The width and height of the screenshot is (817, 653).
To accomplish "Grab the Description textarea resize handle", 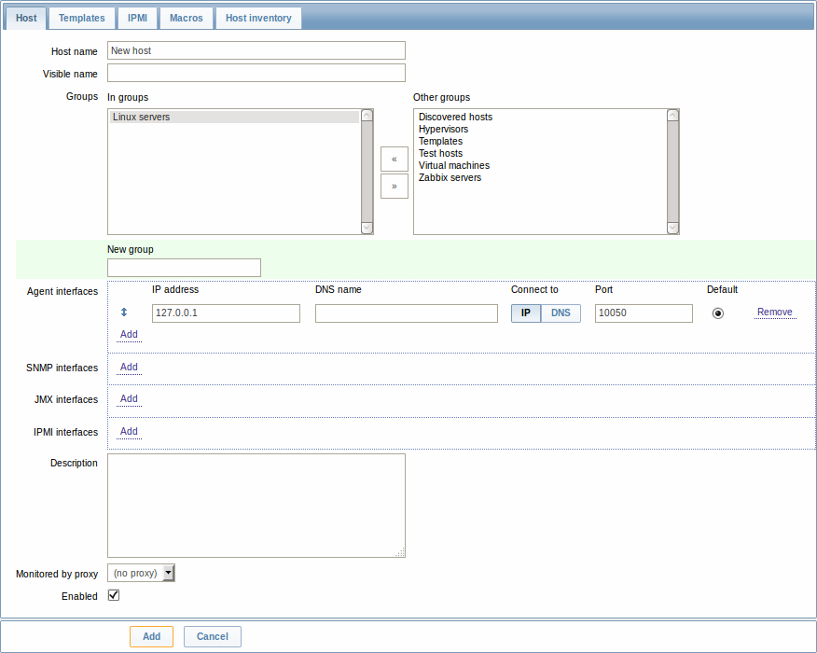I will 400,552.
